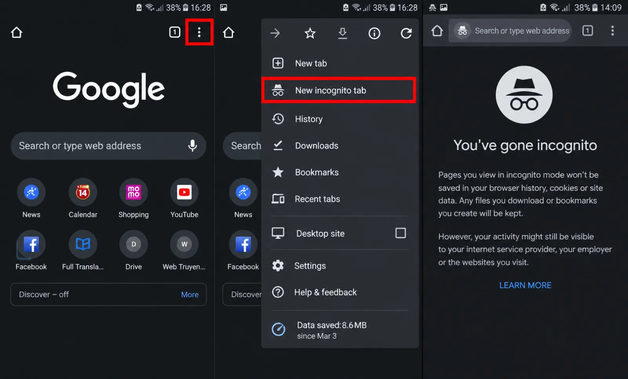Open Bookmarks from the menu
The width and height of the screenshot is (628, 379).
pos(340,172)
